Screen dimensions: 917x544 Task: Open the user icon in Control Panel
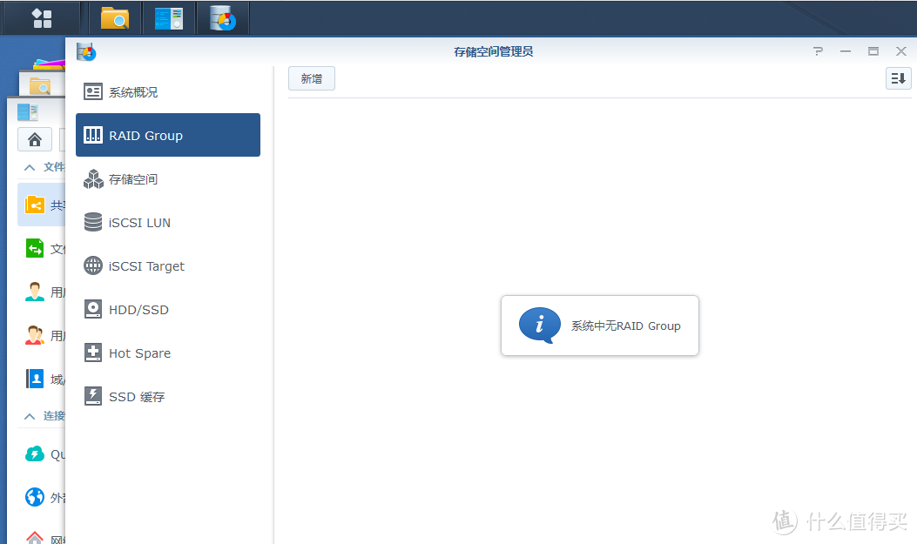(x=35, y=292)
